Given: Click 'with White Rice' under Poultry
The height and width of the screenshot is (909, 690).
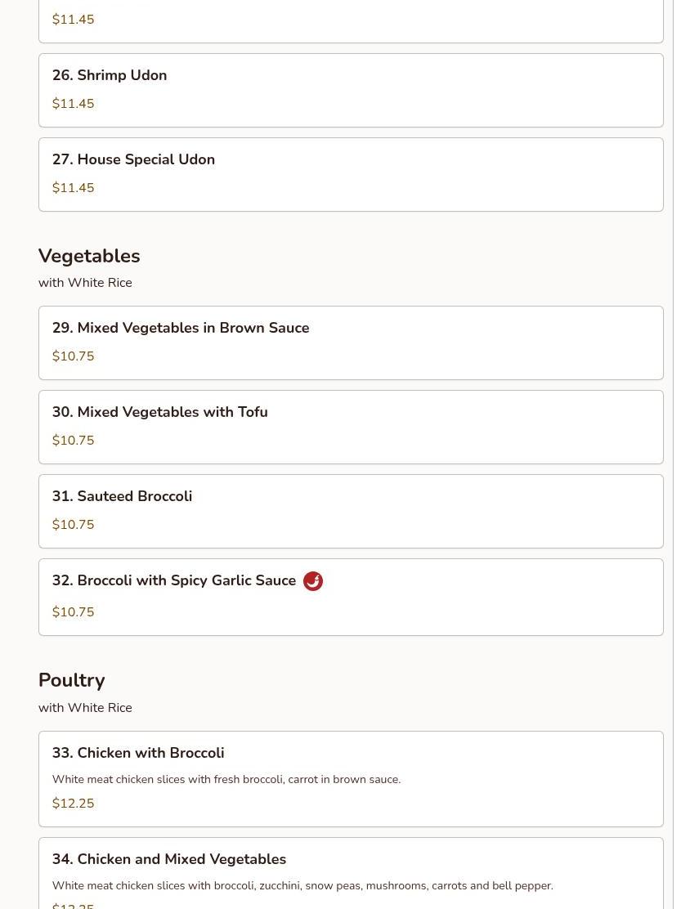Looking at the screenshot, I should tap(85, 708).
